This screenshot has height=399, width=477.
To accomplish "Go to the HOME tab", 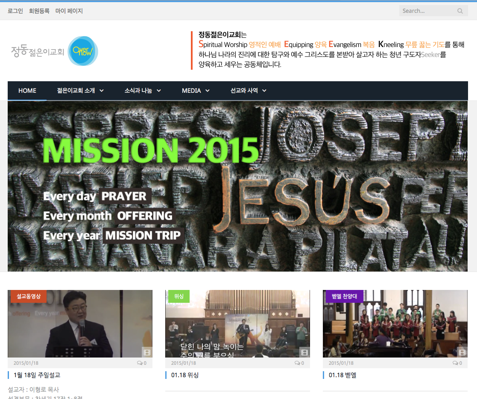I will [x=27, y=91].
